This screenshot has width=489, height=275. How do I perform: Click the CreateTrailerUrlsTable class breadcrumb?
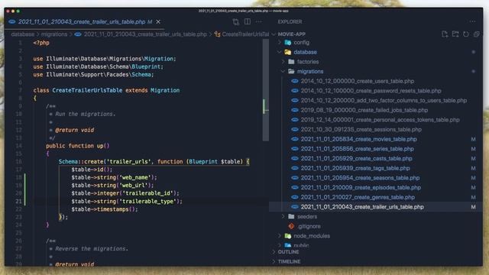pyautogui.click(x=245, y=34)
